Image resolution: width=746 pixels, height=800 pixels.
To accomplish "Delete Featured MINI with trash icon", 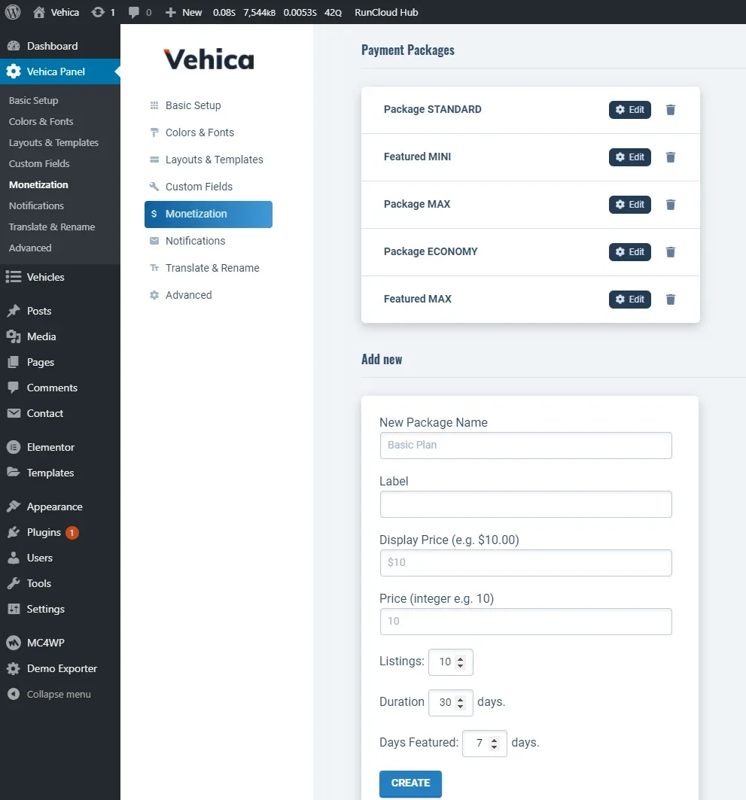I will pos(671,157).
